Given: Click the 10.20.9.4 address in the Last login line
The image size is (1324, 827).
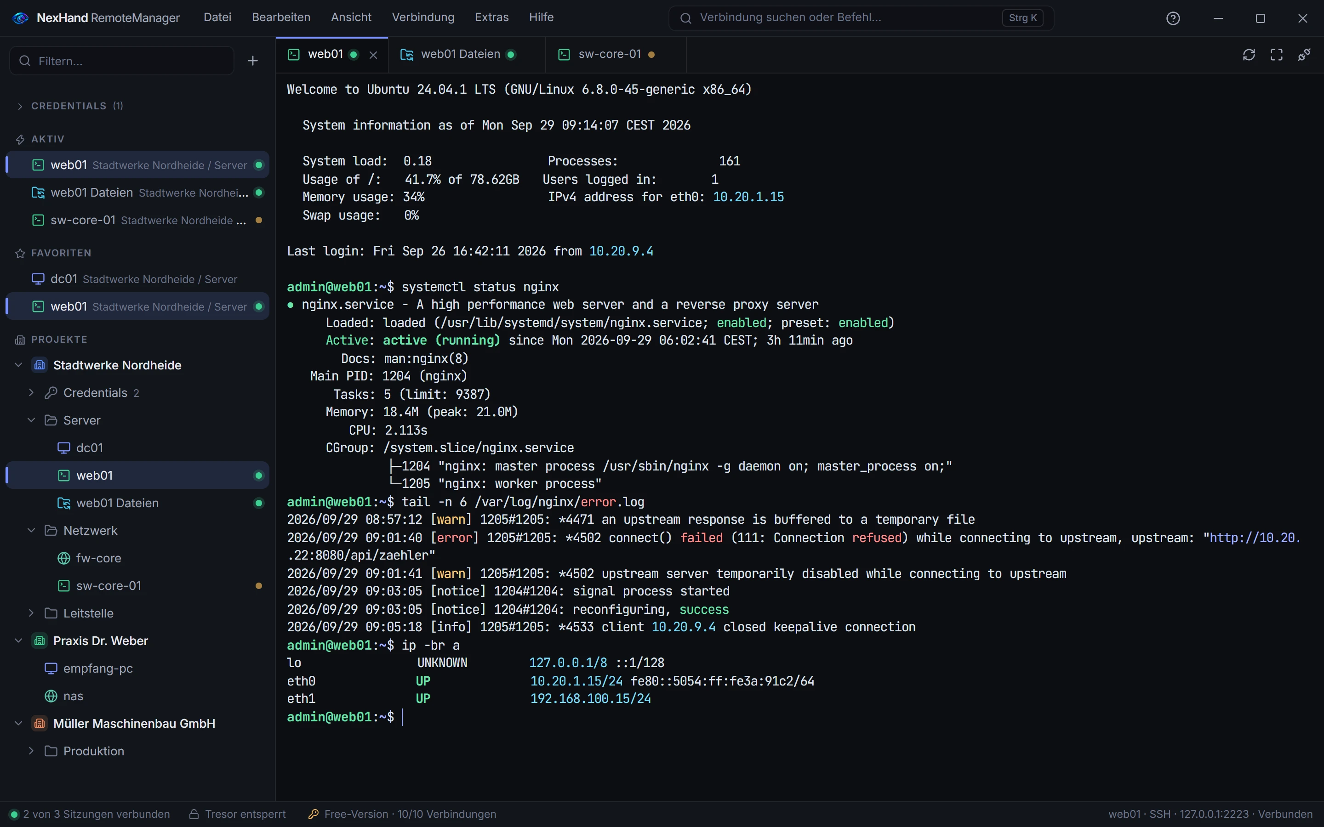Looking at the screenshot, I should pyautogui.click(x=621, y=251).
